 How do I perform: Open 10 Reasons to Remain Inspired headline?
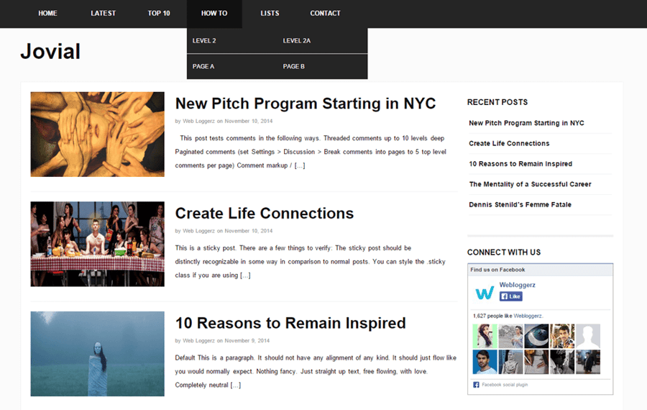click(290, 323)
